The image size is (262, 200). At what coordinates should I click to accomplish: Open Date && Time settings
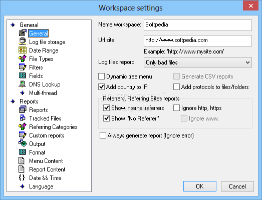[x=45, y=178]
